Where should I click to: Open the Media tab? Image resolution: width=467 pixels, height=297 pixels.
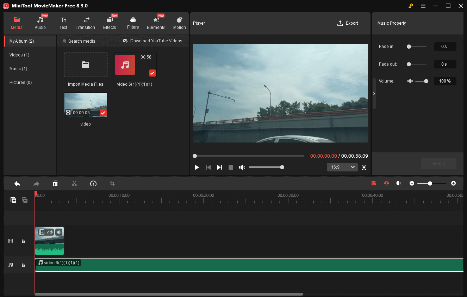click(x=17, y=23)
